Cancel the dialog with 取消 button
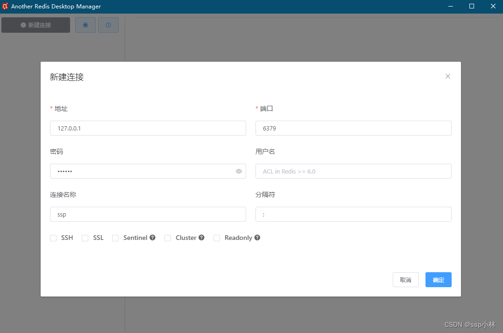503x333 pixels. point(405,280)
